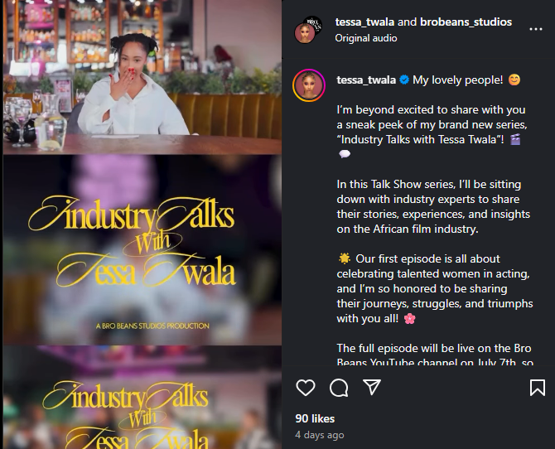
Task: Click the Bro Beans Studios Production text
Action: (152, 326)
